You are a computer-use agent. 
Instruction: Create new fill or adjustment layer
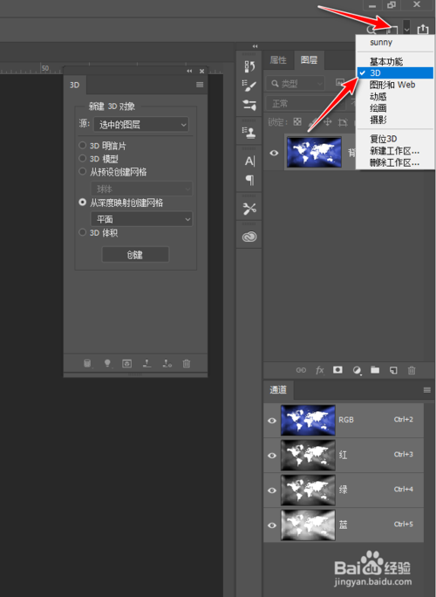tap(357, 370)
